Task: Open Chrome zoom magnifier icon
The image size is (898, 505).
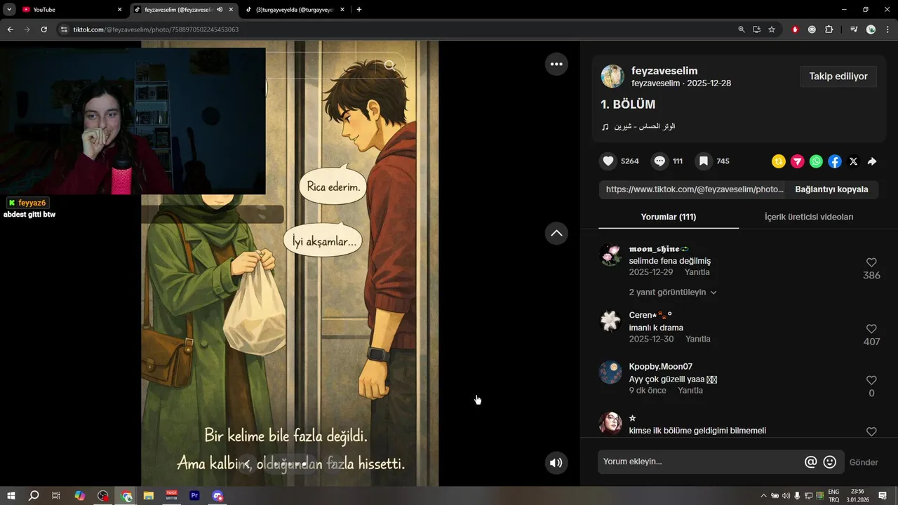Action: click(x=742, y=29)
